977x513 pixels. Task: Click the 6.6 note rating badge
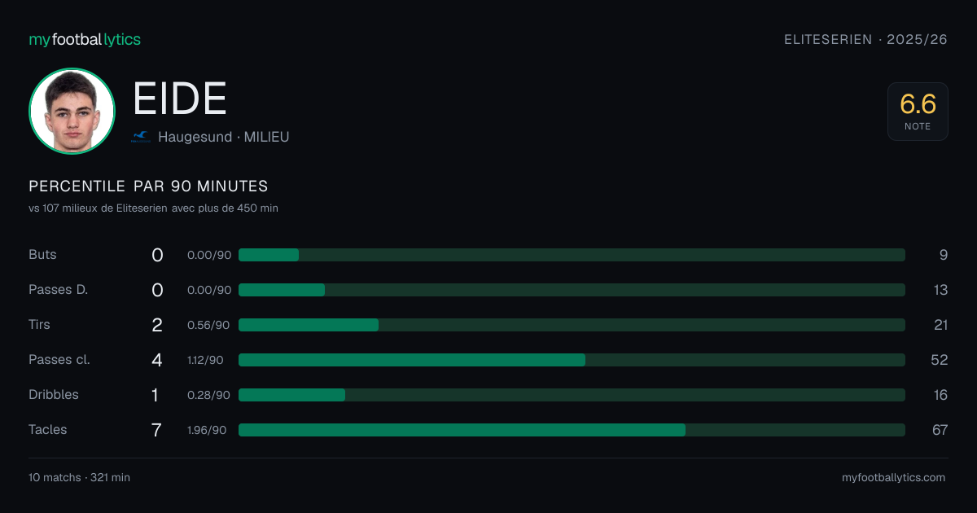(918, 112)
